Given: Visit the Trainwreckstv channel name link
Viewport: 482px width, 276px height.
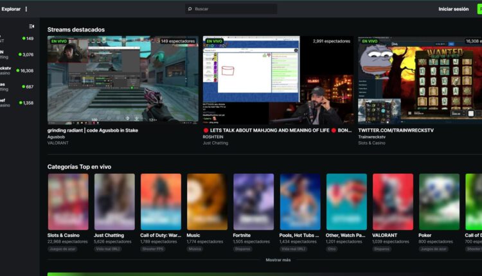Looking at the screenshot, I should tap(371, 137).
